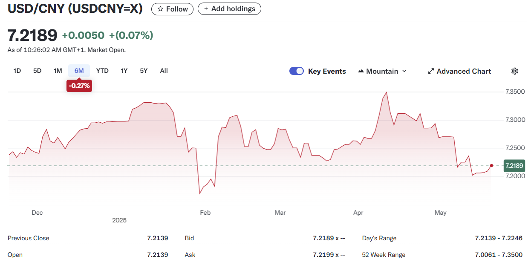Click the plus icon in Add holdings
This screenshot has width=531, height=265.
coord(206,9)
